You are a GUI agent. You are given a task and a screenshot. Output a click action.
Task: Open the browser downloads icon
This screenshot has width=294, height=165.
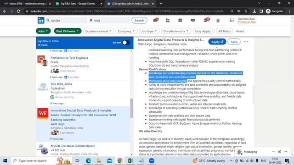(x=254, y=11)
